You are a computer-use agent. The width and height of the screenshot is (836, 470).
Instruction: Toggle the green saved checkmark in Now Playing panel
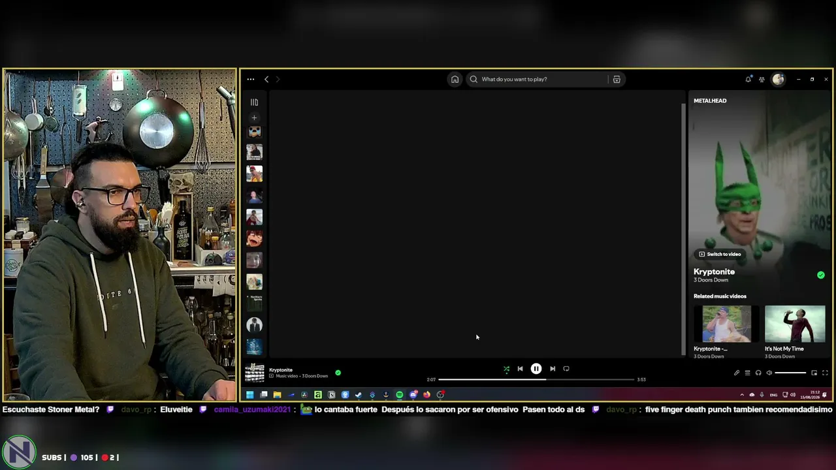[821, 275]
